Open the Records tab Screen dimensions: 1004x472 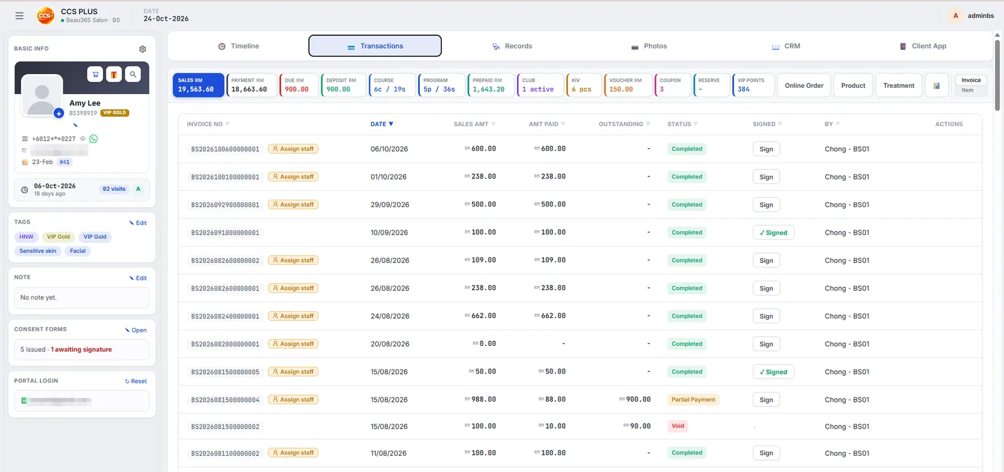pos(512,46)
